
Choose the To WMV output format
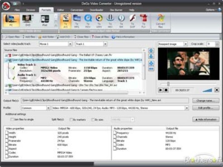point(99,21)
